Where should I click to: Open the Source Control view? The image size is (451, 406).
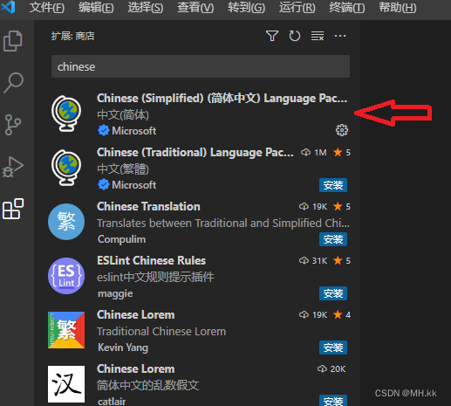(13, 125)
